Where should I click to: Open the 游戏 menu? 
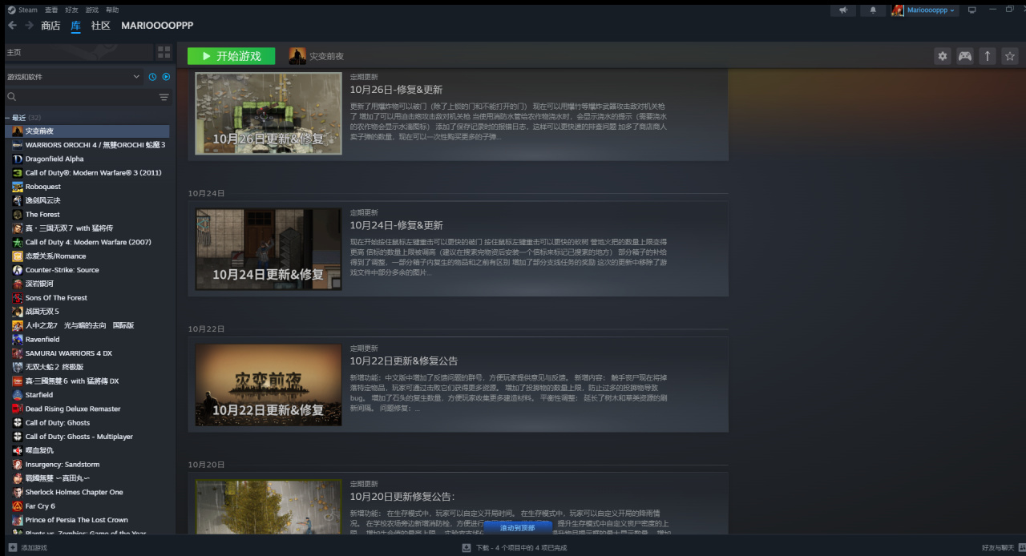(91, 10)
